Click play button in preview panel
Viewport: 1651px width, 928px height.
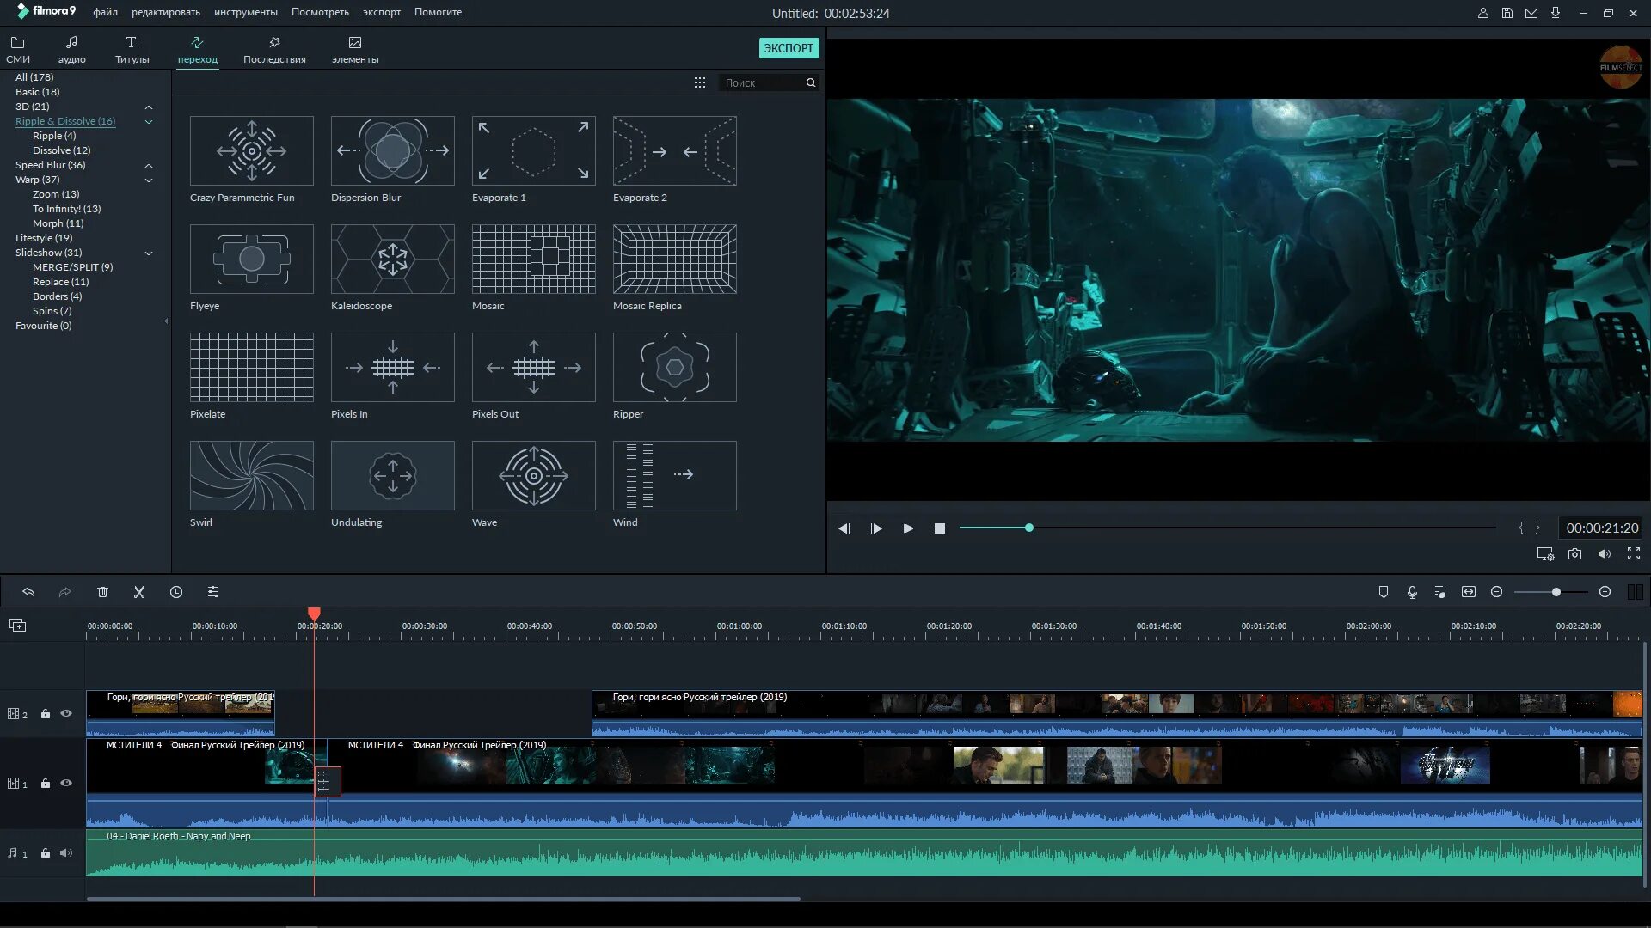[907, 528]
